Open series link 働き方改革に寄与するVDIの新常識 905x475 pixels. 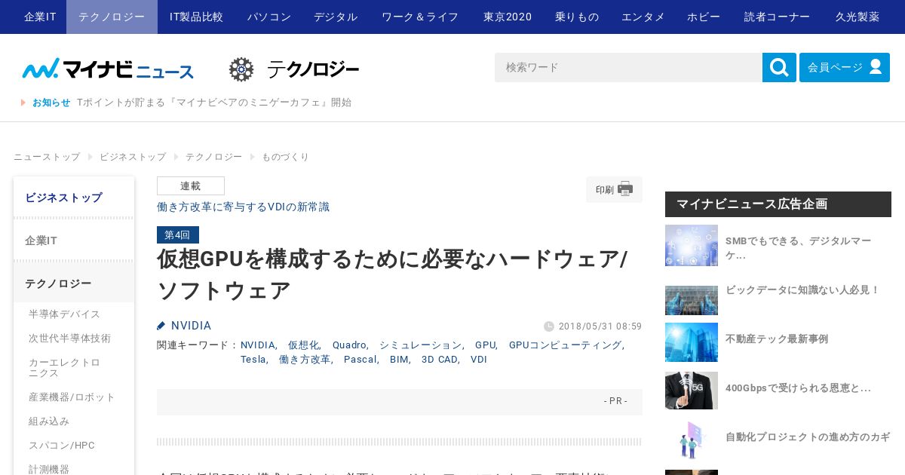[x=243, y=207]
